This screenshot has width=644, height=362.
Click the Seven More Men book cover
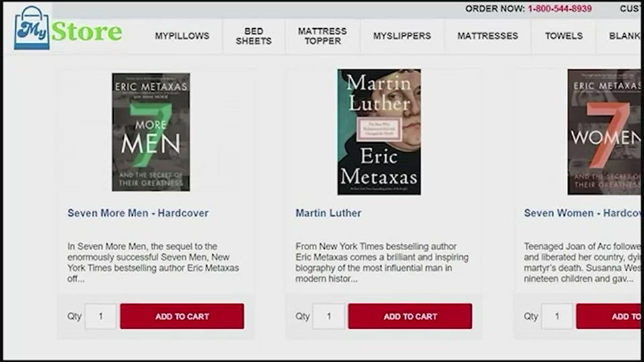pyautogui.click(x=151, y=132)
